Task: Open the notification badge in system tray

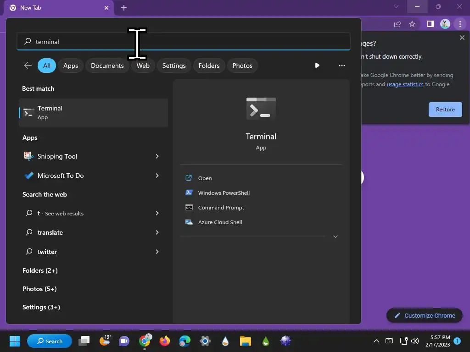Action: (457, 341)
